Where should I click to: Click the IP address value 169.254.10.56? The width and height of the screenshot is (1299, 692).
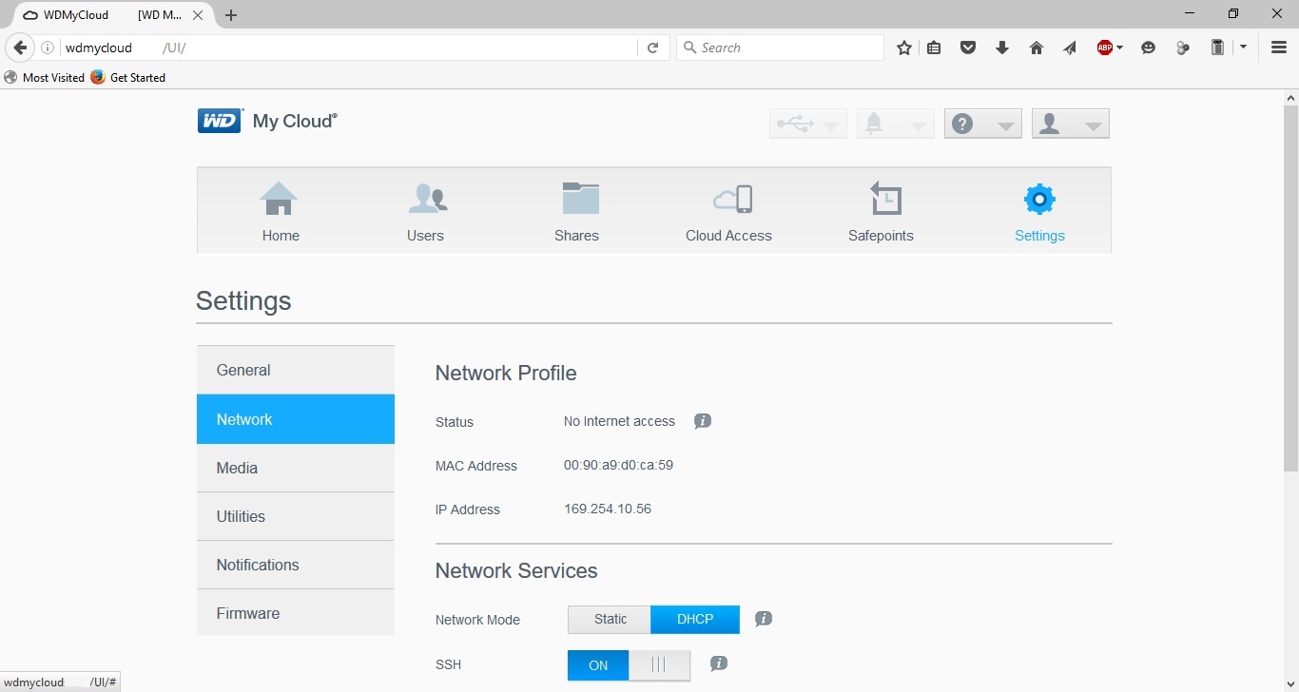(608, 509)
